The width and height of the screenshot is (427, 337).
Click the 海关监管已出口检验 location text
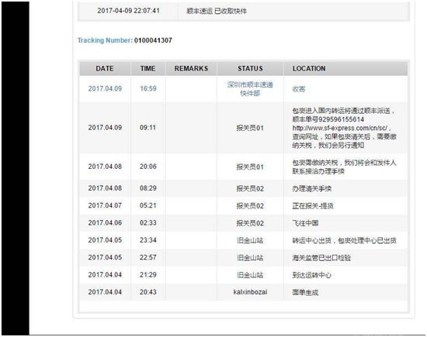click(x=321, y=258)
